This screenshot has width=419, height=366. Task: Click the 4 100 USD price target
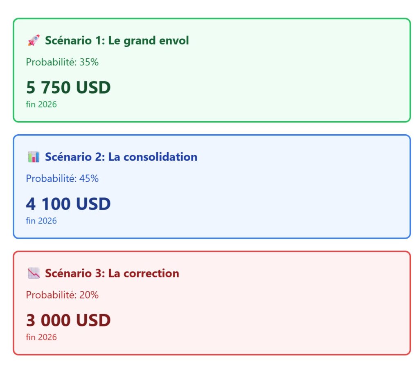point(68,204)
